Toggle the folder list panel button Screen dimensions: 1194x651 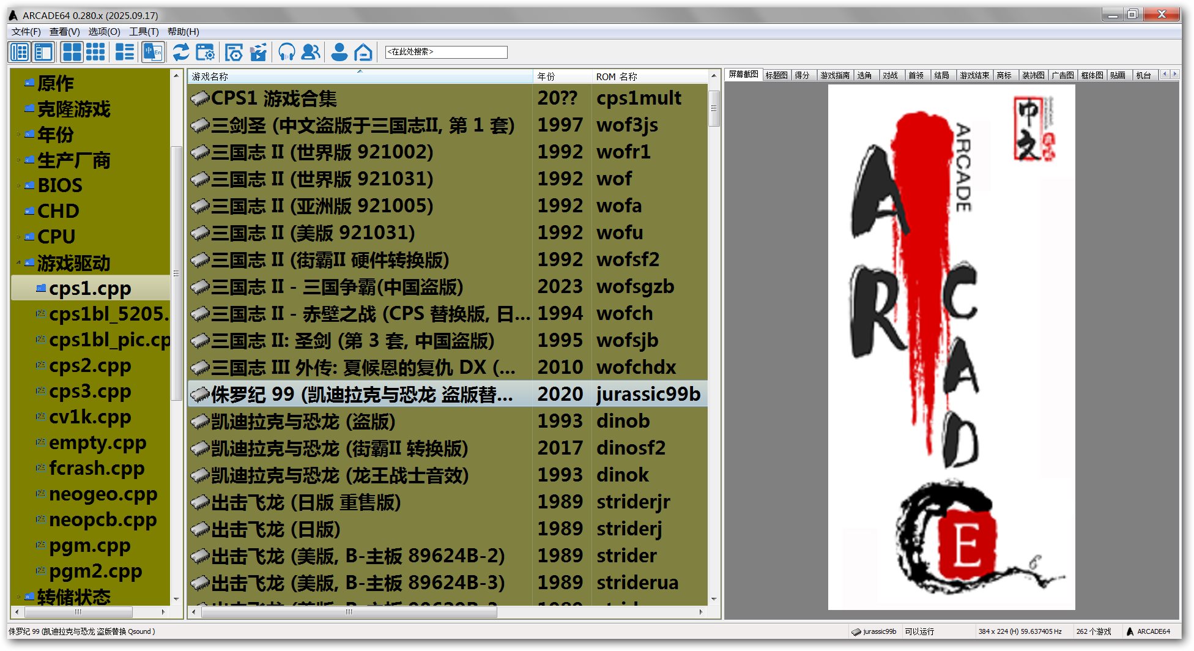tap(20, 53)
